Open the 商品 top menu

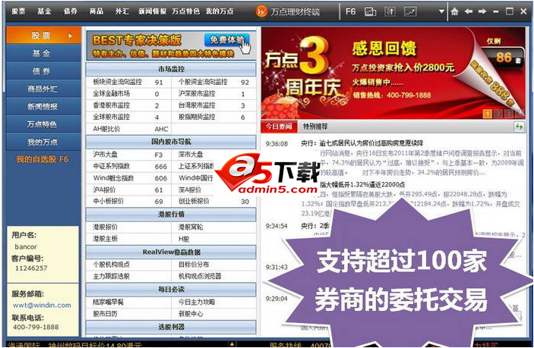tap(96, 11)
